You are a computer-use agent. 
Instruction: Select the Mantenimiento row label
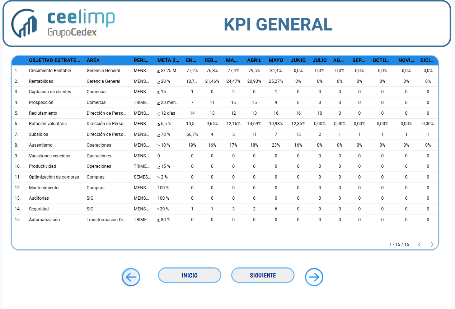coord(44,188)
